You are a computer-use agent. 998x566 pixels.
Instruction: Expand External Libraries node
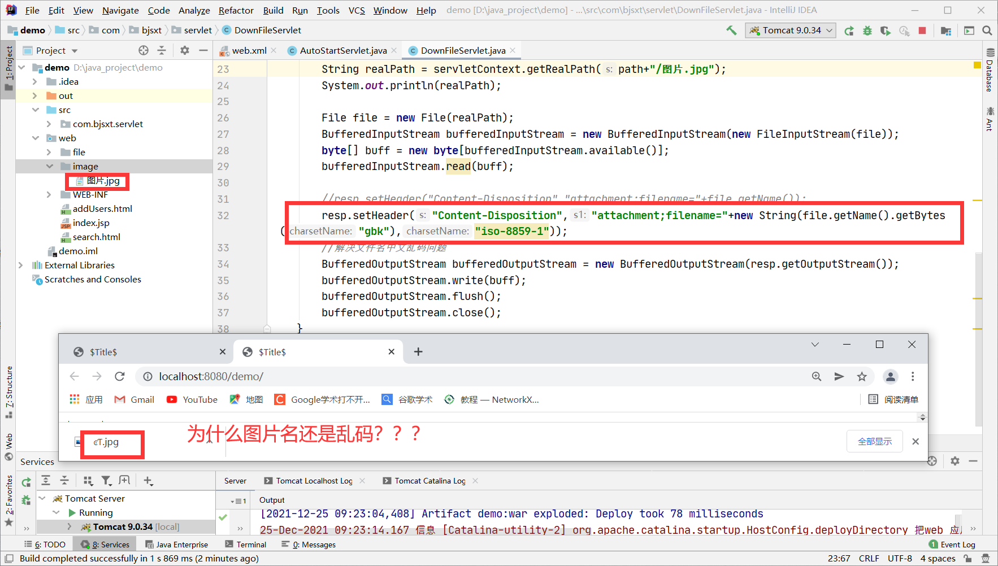[21, 265]
